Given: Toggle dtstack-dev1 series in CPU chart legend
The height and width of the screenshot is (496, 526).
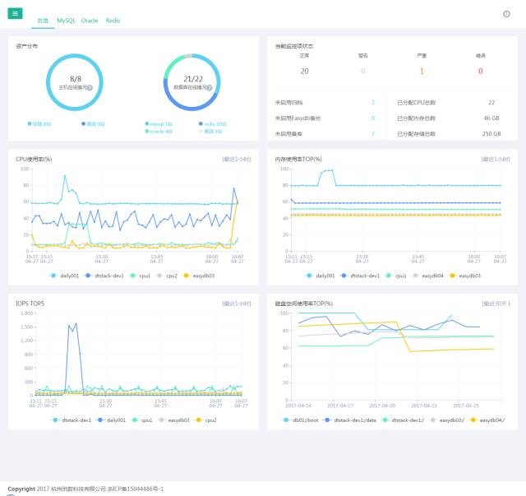Looking at the screenshot, I should (104, 276).
